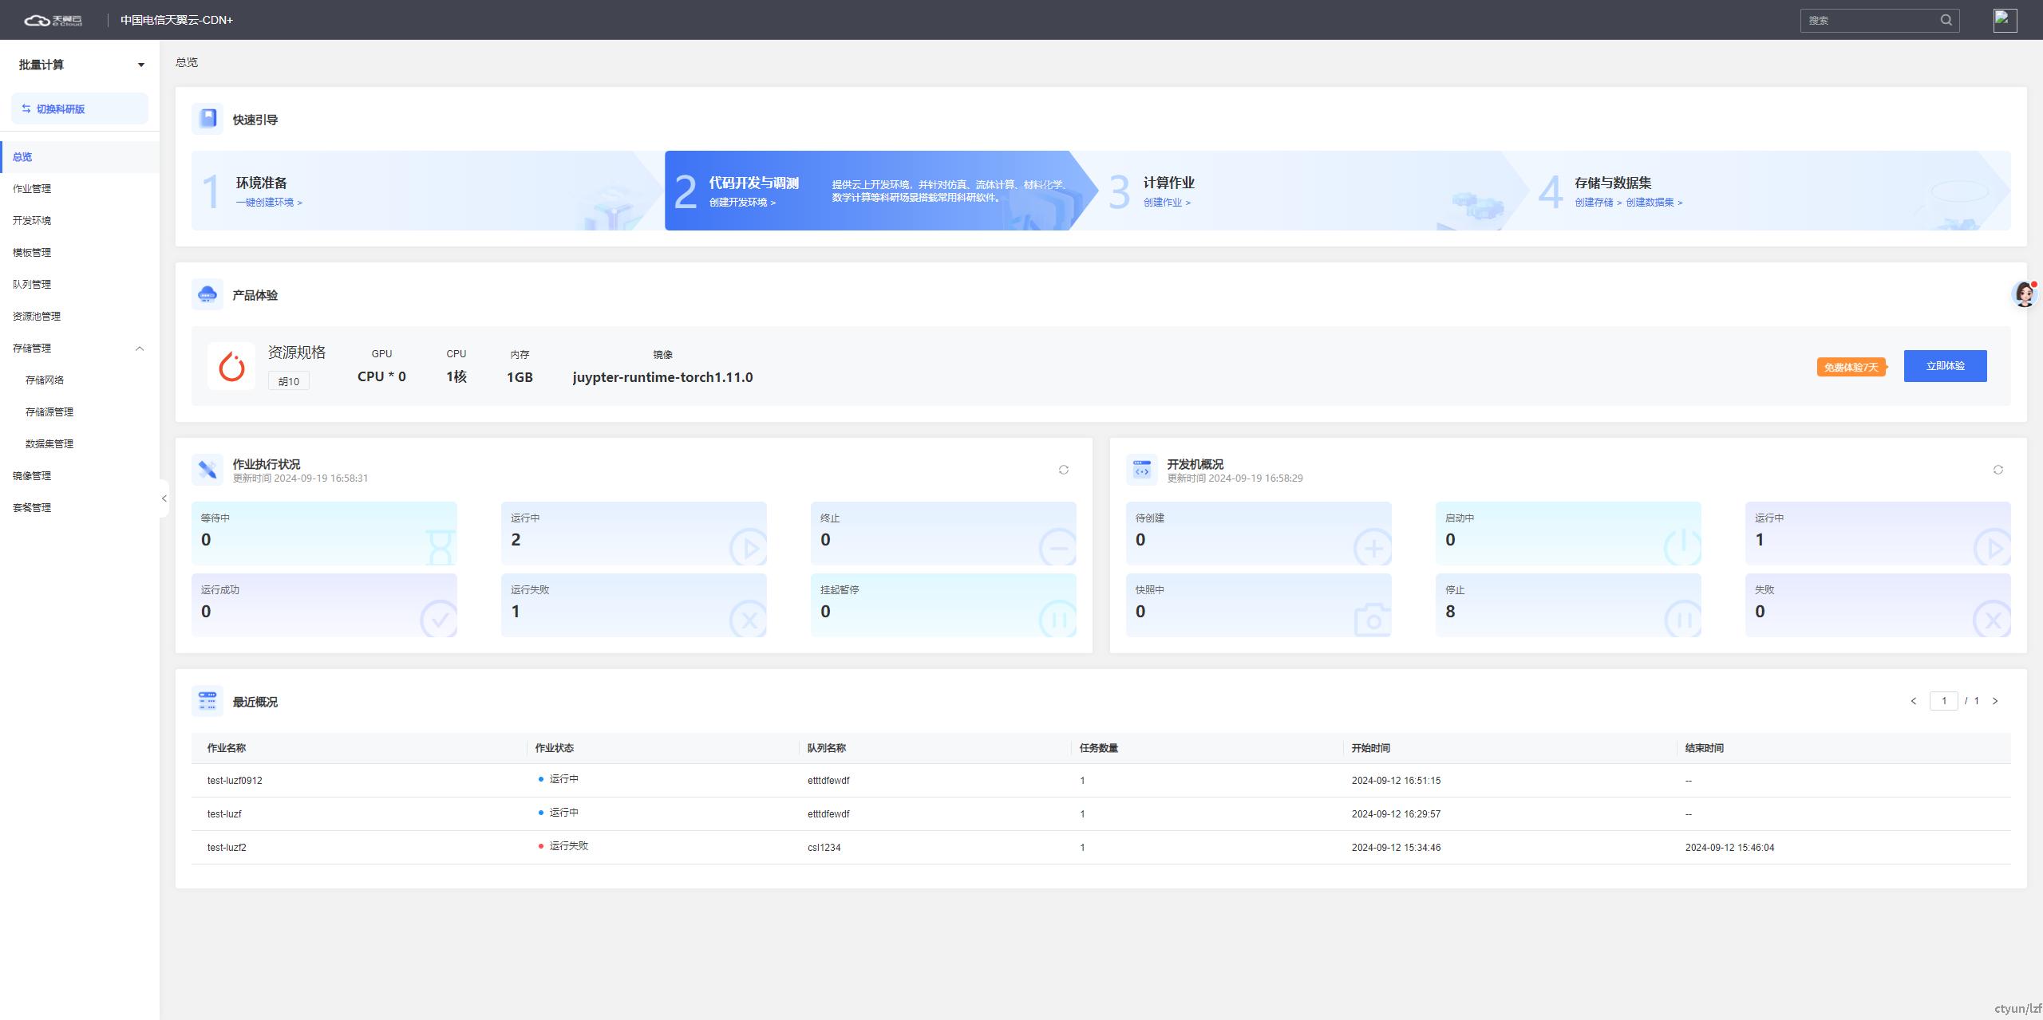Collapse the left sidebar with handle arrow
Screen dimensions: 2043x1020
click(x=164, y=498)
